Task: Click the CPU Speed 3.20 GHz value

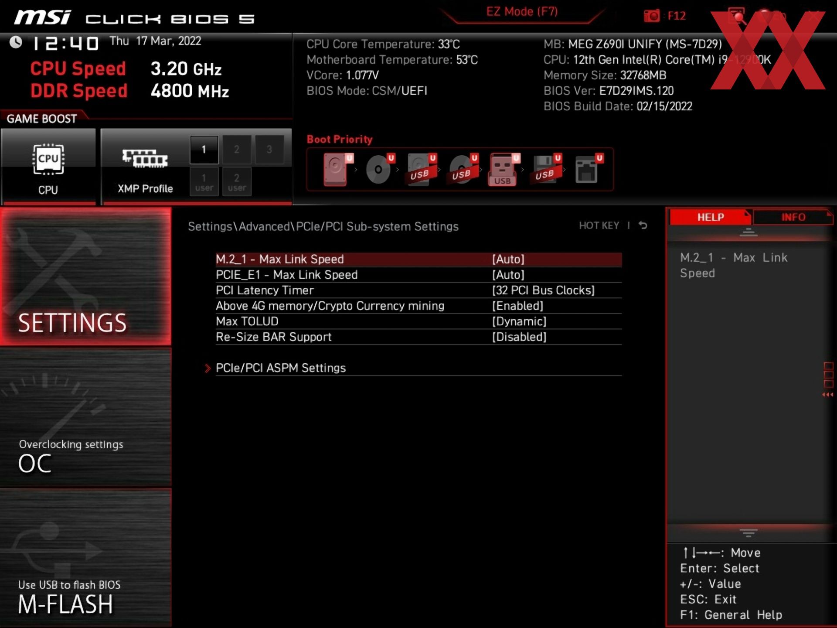Action: point(186,69)
